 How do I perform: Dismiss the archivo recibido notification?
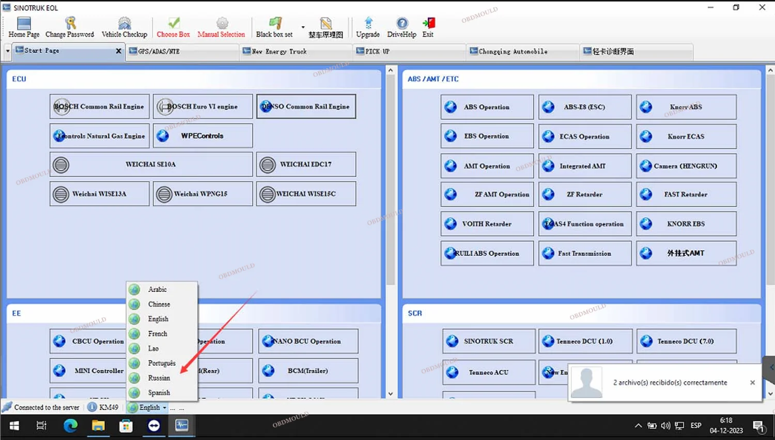(x=752, y=383)
